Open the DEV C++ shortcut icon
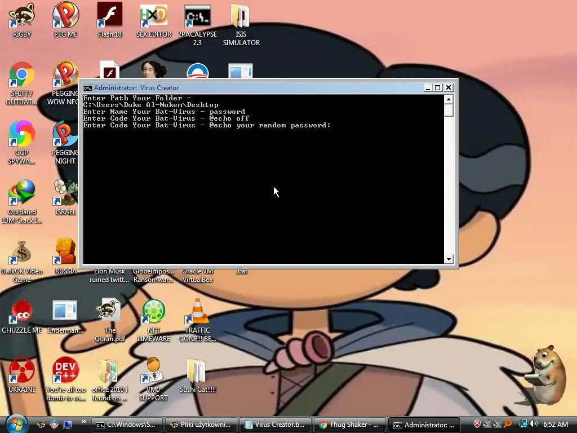Image resolution: width=577 pixels, height=433 pixels. pos(65,370)
